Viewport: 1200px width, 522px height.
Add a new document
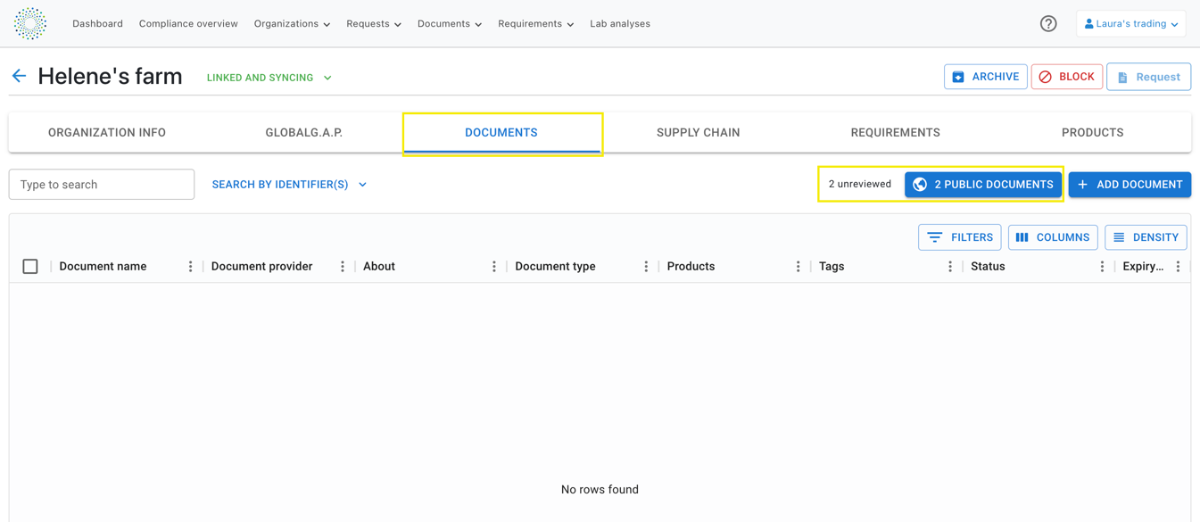(x=1130, y=185)
